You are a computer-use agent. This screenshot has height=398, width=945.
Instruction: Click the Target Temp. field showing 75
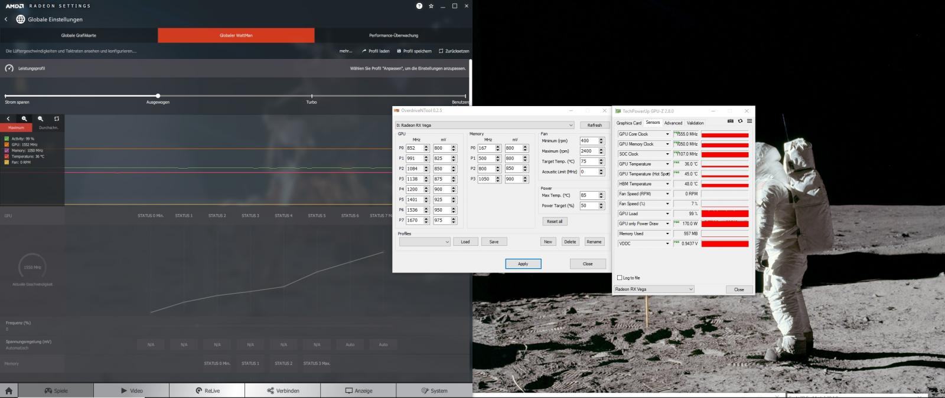(589, 162)
